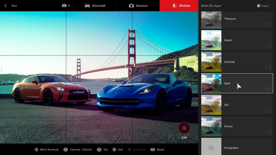
Task: Click the Odaklama focus hint
Action: 137,149
